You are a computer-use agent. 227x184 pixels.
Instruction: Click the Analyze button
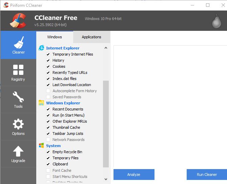134,175
